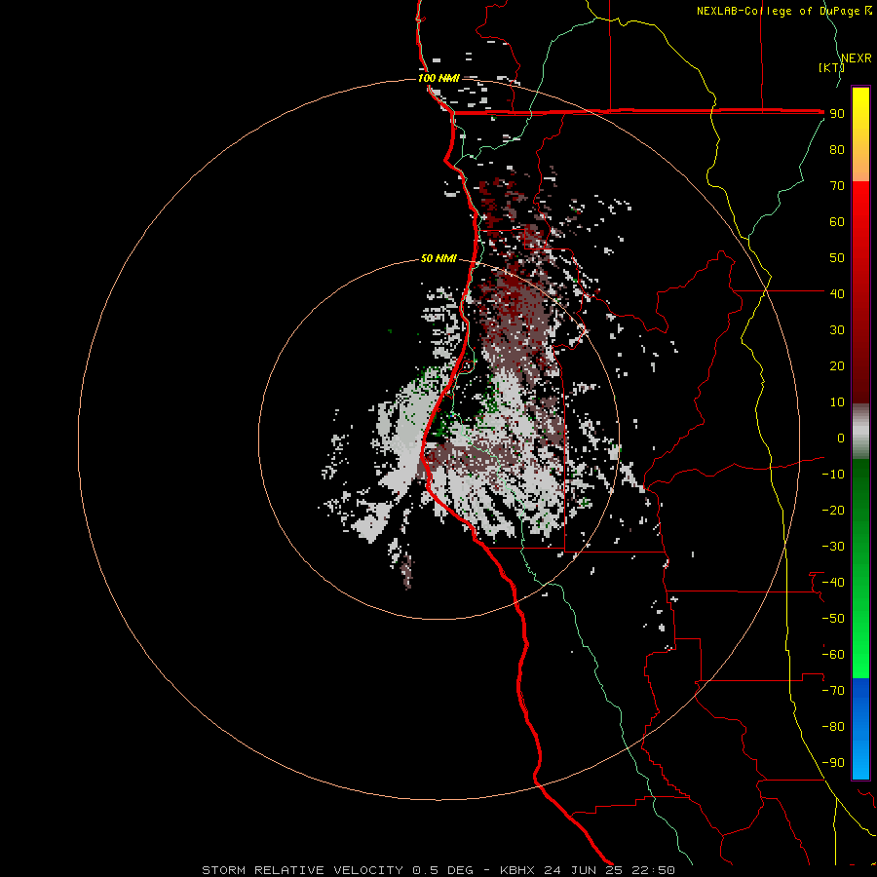The image size is (877, 877).
Task: Select the -80 value on velocity scale
Action: click(x=833, y=727)
